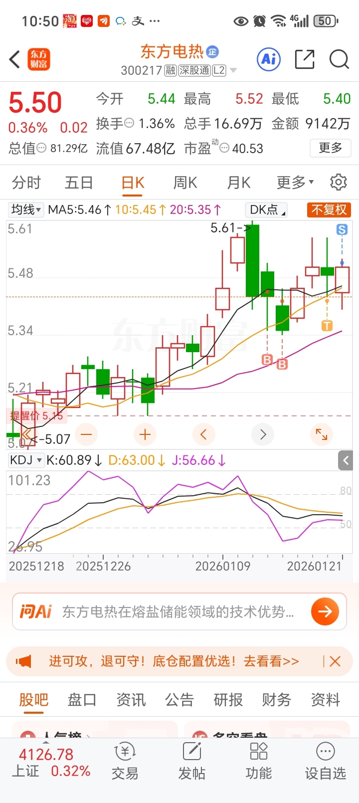Open the 更多 period dropdown tab

click(x=295, y=183)
